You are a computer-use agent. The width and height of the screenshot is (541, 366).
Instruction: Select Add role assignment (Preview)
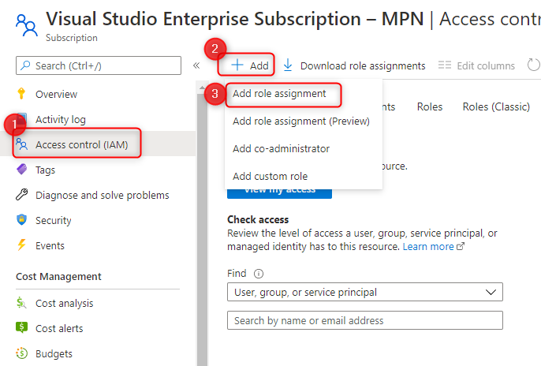pyautogui.click(x=301, y=121)
